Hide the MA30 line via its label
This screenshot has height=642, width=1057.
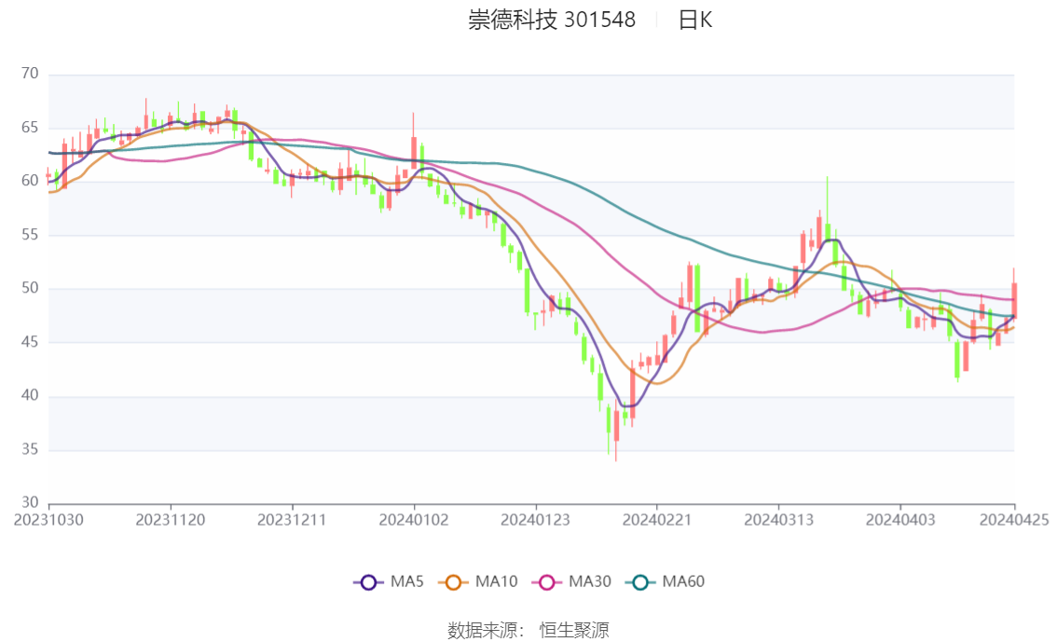[x=590, y=582]
